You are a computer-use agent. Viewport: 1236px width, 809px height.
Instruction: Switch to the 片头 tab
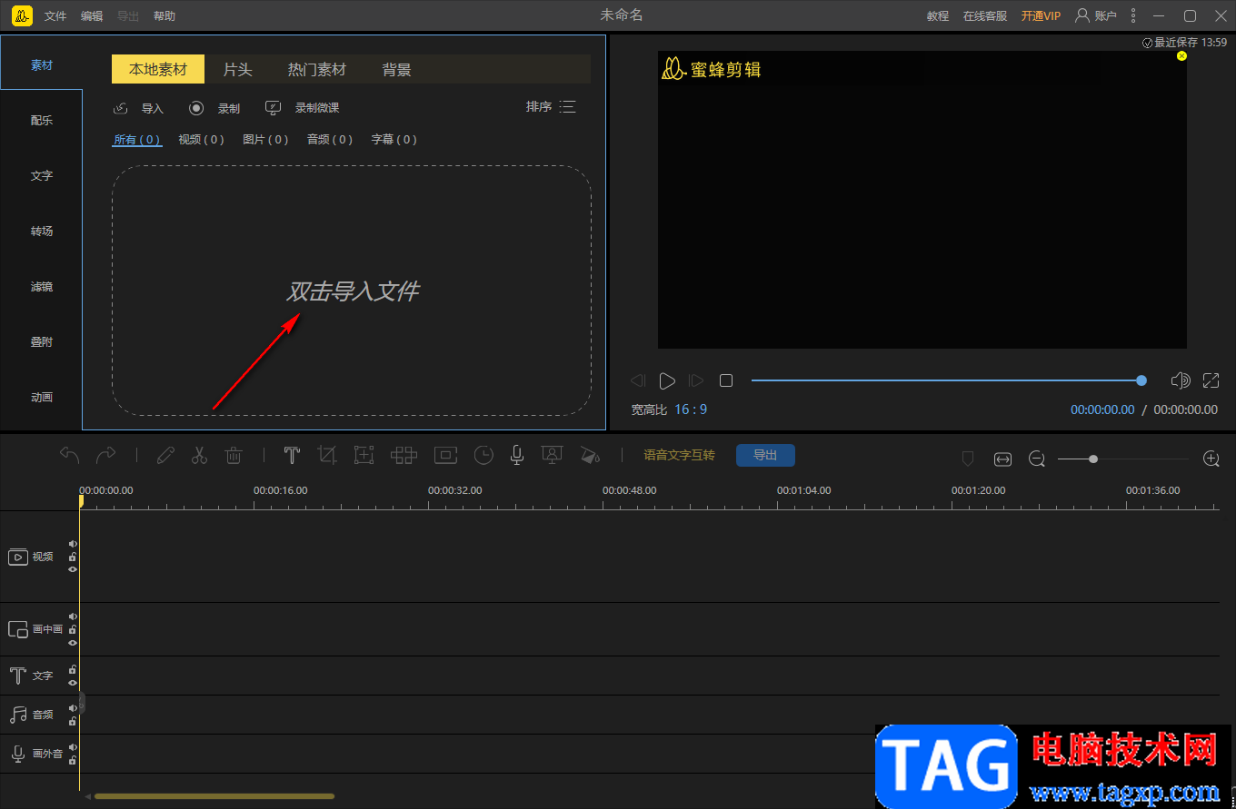238,69
